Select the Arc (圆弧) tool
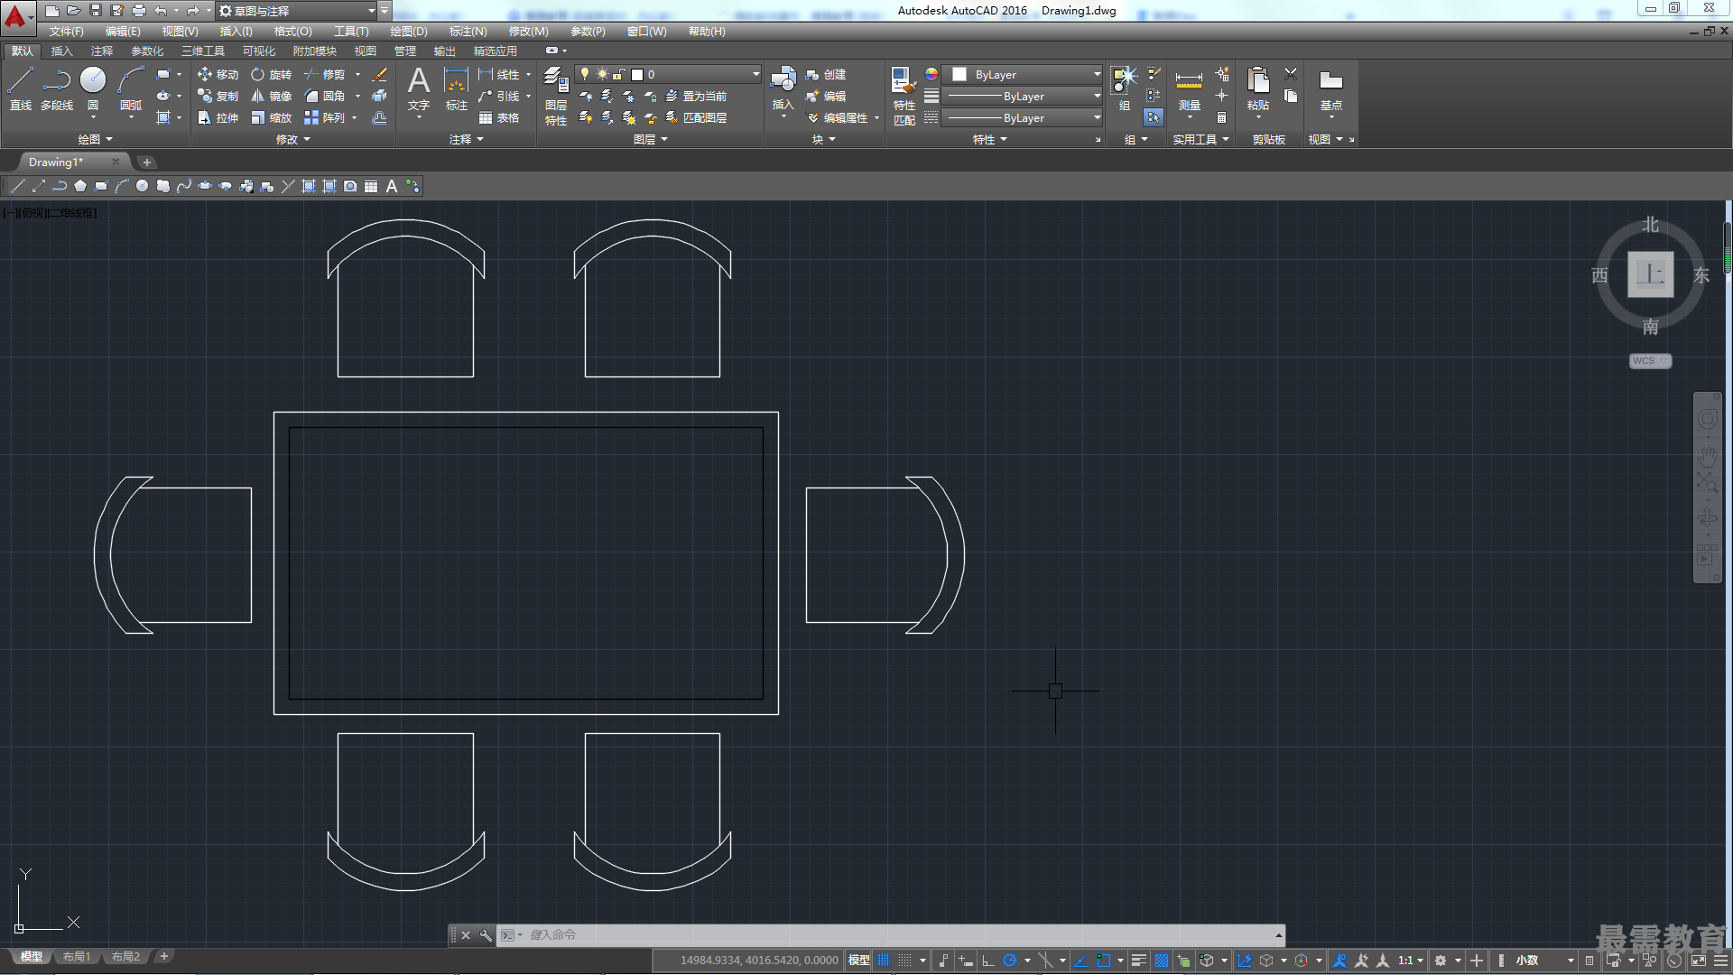Image resolution: width=1733 pixels, height=975 pixels. click(x=131, y=88)
